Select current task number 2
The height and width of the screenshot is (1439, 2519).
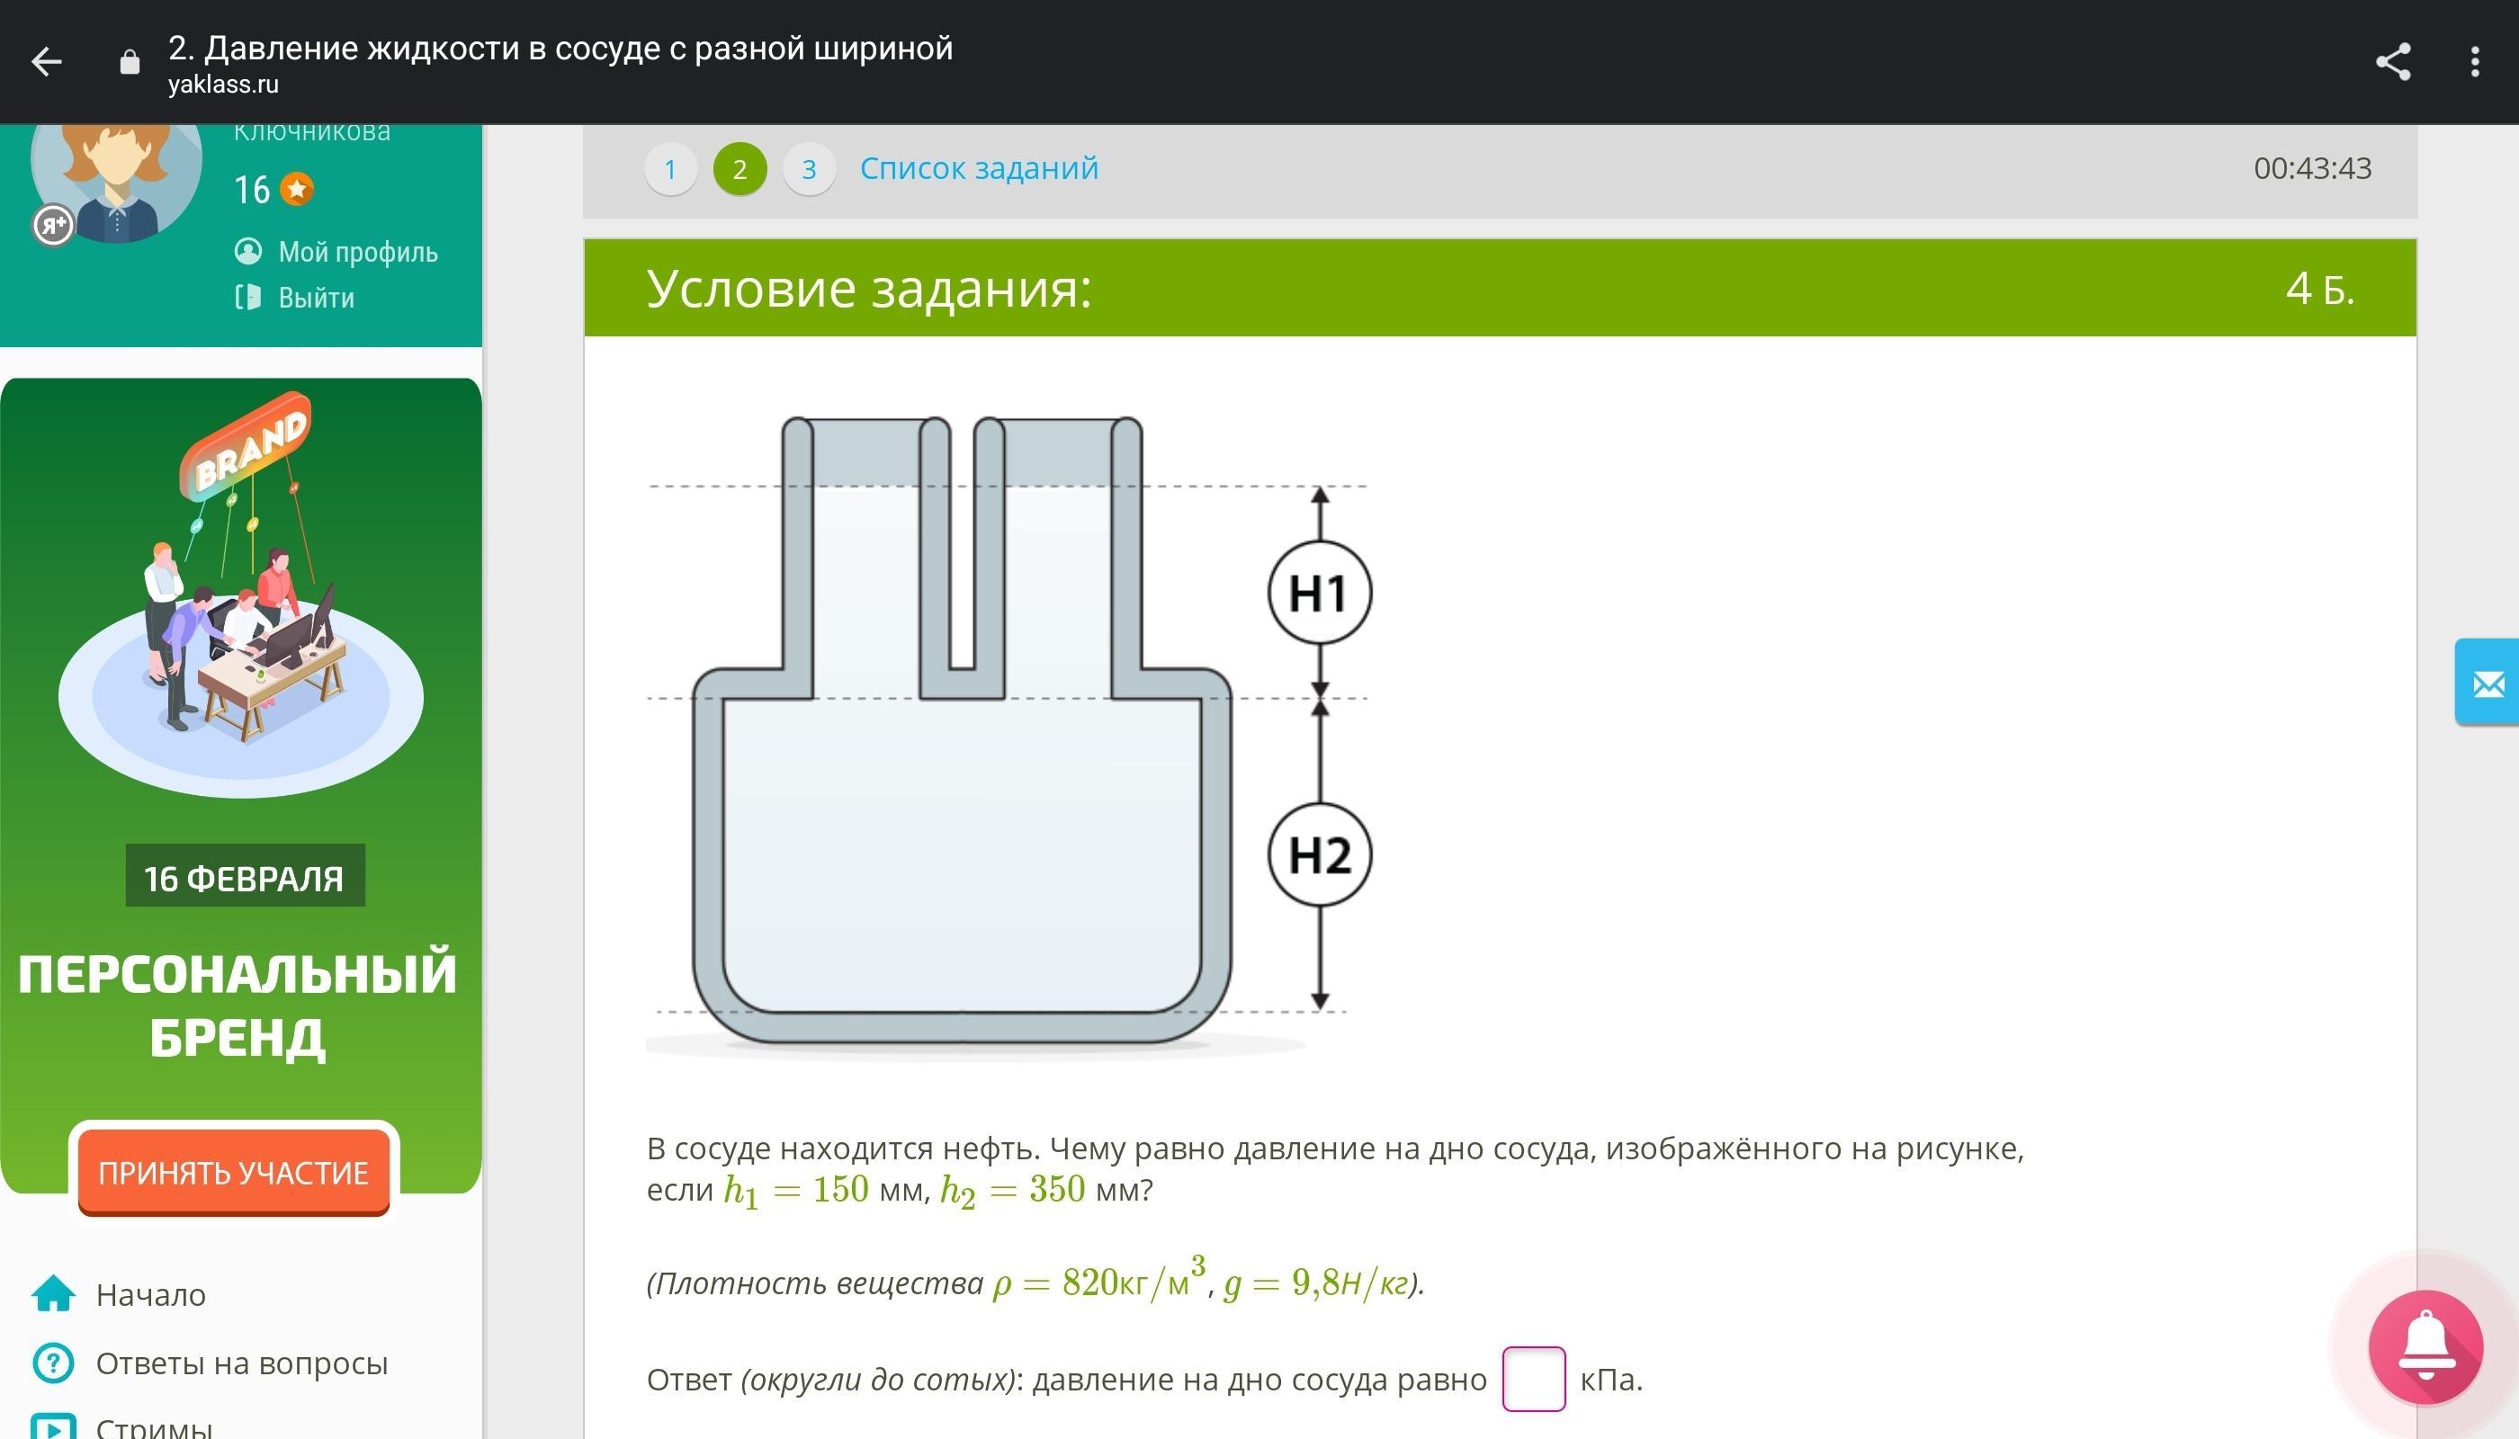coord(740,169)
